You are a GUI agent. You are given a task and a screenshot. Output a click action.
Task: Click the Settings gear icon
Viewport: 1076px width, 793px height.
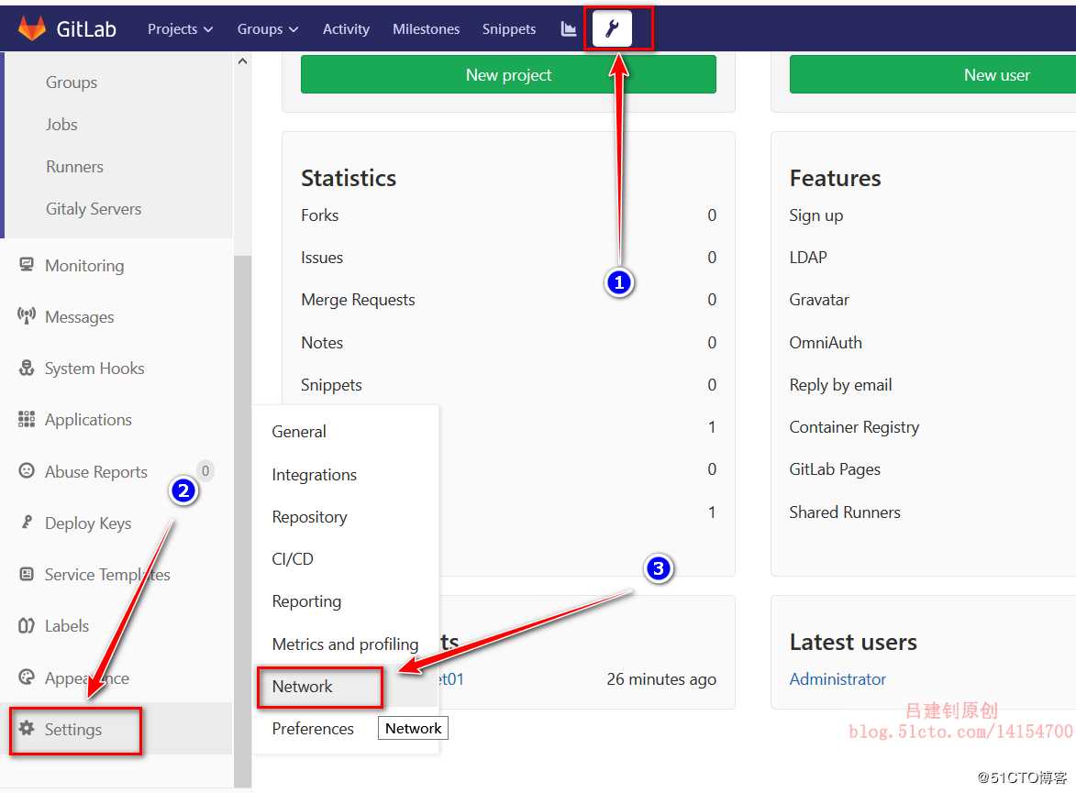click(26, 729)
